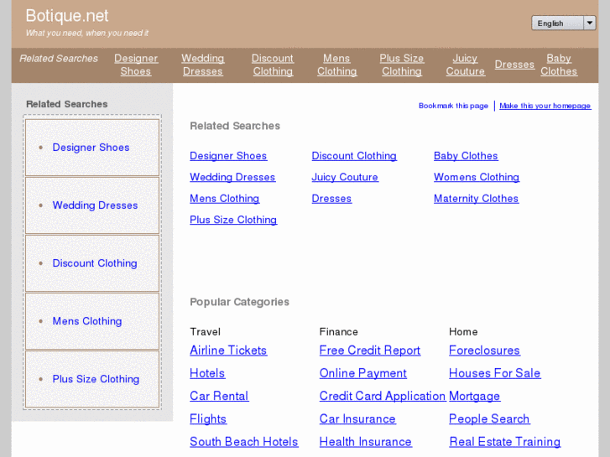The width and height of the screenshot is (610, 457).
Task: Open the People Search link
Action: (x=489, y=419)
